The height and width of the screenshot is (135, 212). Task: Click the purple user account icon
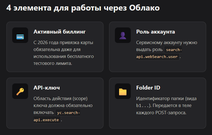click(123, 35)
